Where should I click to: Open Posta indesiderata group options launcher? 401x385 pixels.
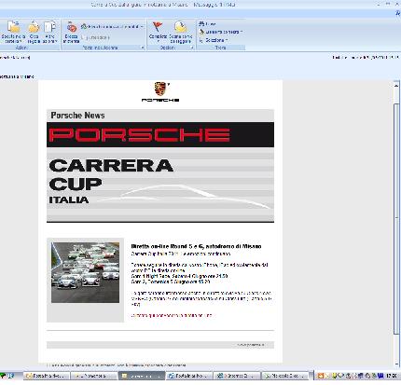coord(143,48)
